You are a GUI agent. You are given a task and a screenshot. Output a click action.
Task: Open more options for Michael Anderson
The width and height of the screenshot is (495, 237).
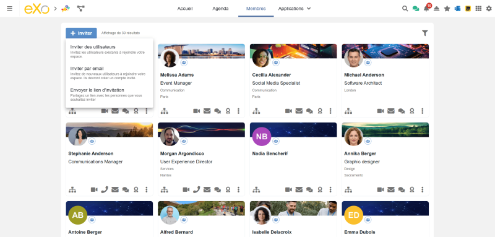tap(423, 111)
